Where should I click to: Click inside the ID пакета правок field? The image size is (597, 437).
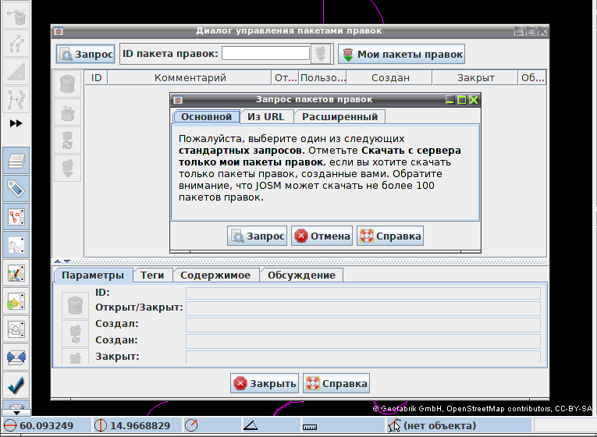(x=266, y=54)
